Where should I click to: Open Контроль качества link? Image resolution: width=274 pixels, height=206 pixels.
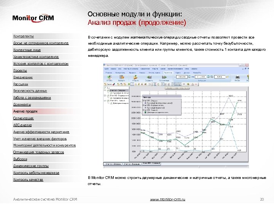(28, 179)
